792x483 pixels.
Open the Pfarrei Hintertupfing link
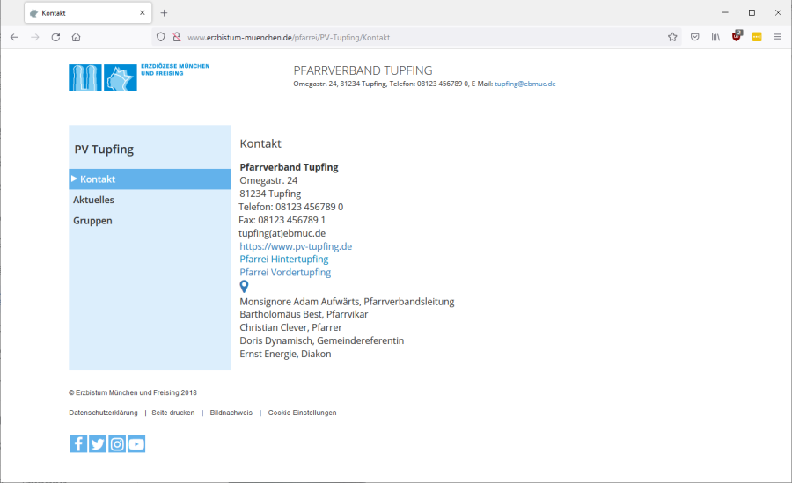[284, 260]
